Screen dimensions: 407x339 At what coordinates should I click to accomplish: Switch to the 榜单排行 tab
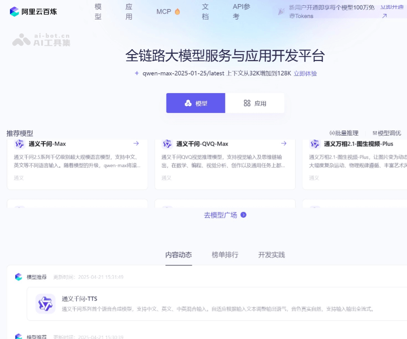click(224, 254)
